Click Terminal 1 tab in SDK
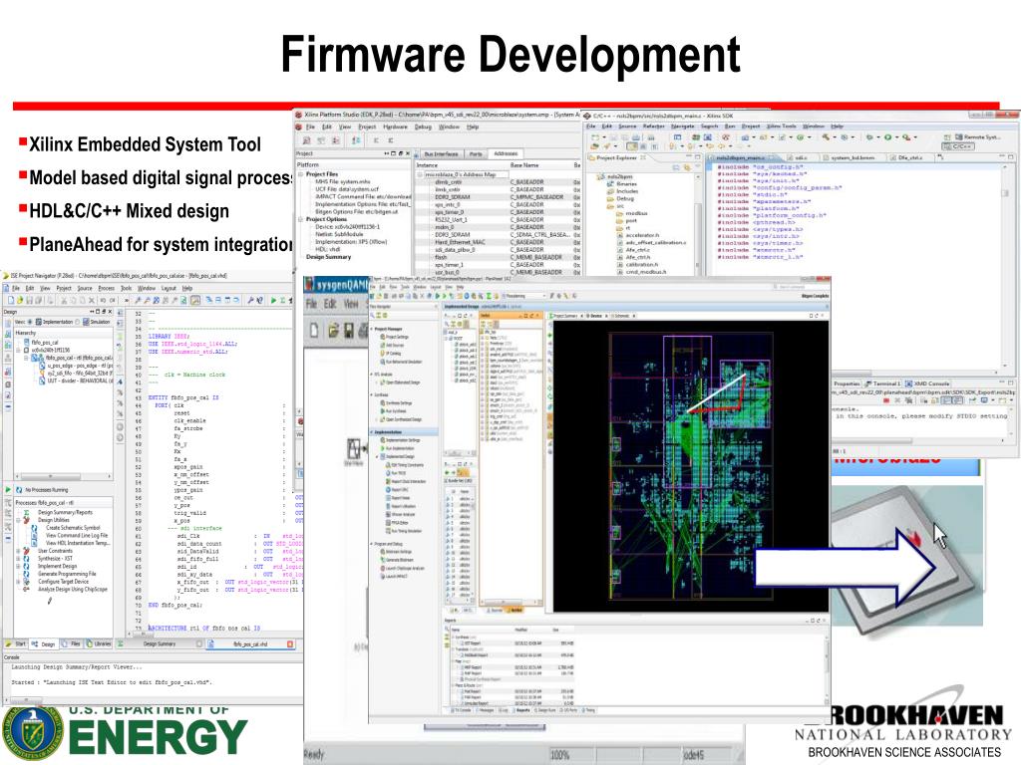This screenshot has height=765, width=1021. [x=882, y=383]
